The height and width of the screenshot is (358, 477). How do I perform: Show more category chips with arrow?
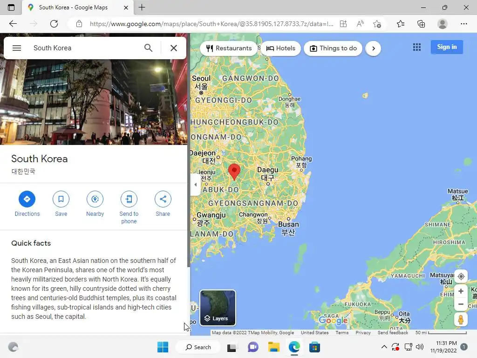click(373, 48)
